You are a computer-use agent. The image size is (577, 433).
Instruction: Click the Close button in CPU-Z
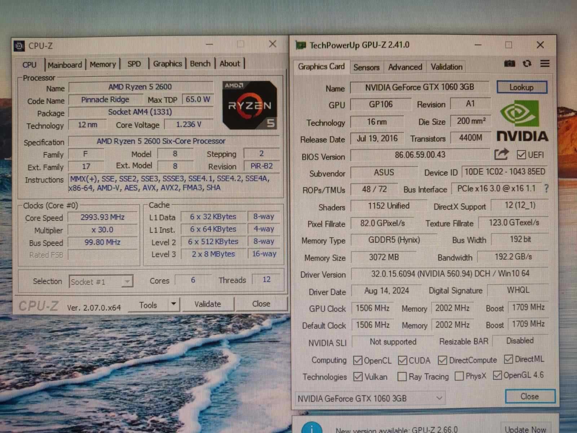coord(261,304)
